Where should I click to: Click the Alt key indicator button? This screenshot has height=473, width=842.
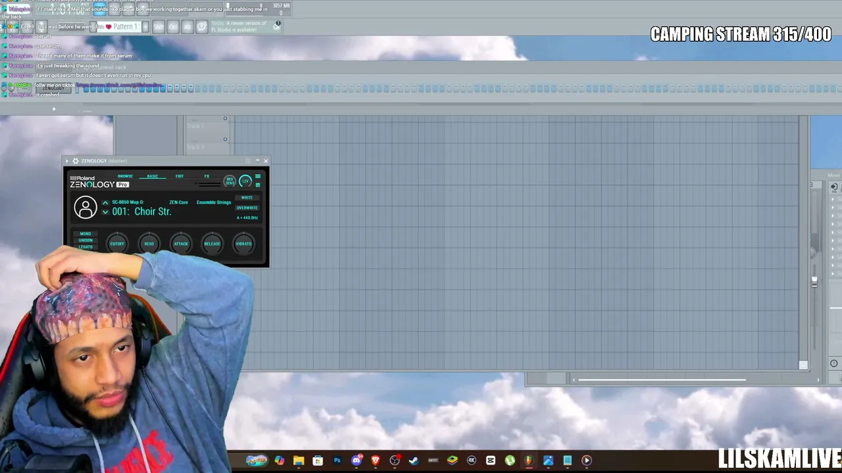coord(187,27)
